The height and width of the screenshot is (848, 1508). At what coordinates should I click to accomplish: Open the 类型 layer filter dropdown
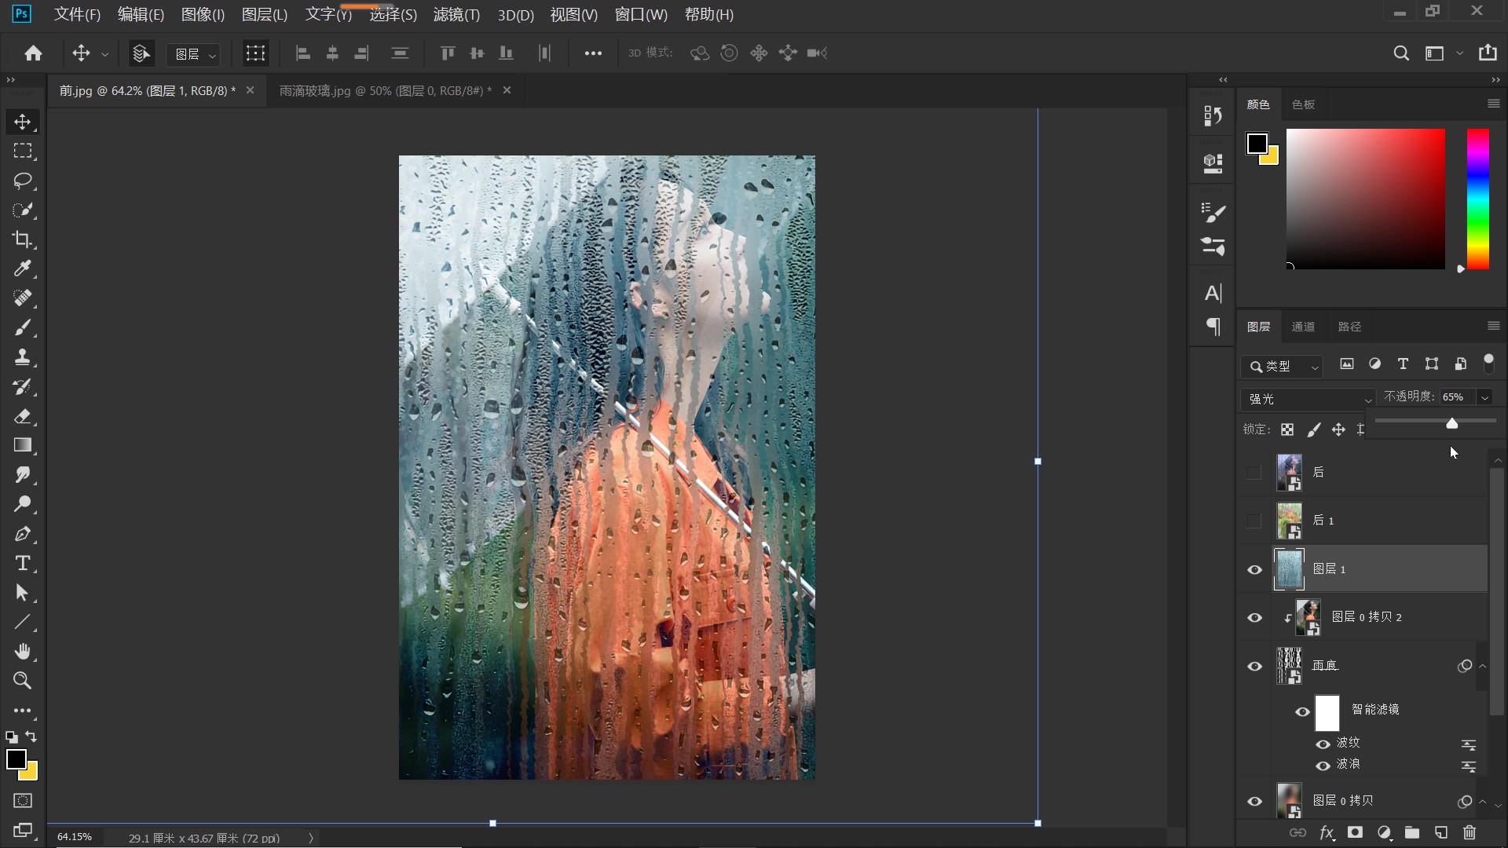tap(1283, 366)
